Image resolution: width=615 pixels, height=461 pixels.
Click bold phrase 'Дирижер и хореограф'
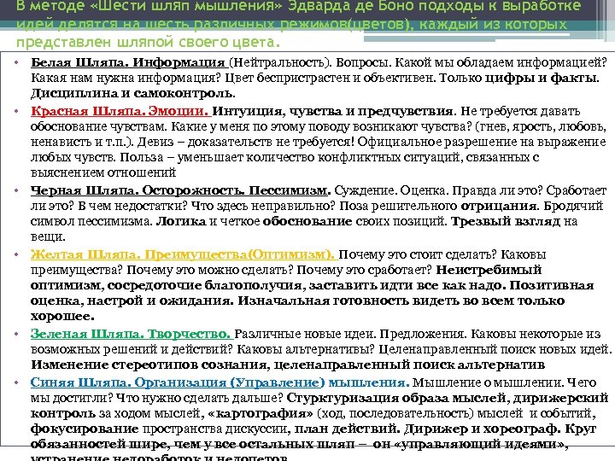(x=482, y=429)
